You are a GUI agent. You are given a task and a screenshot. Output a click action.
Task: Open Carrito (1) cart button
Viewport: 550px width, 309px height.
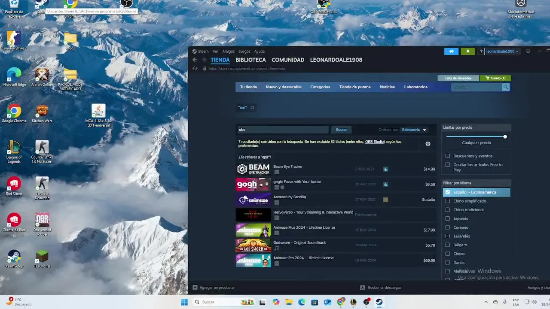[x=496, y=78]
